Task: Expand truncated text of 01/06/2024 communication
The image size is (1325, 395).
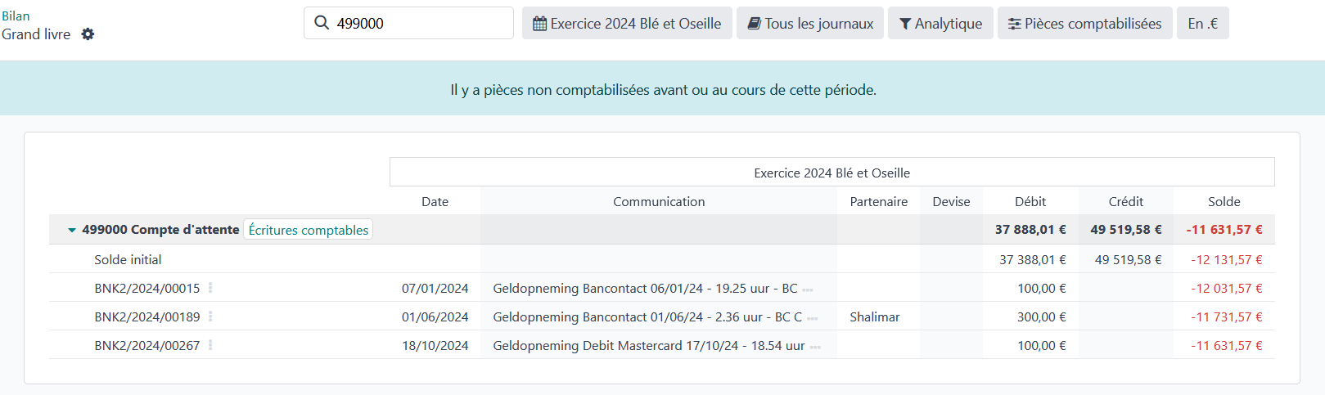Action: (813, 318)
